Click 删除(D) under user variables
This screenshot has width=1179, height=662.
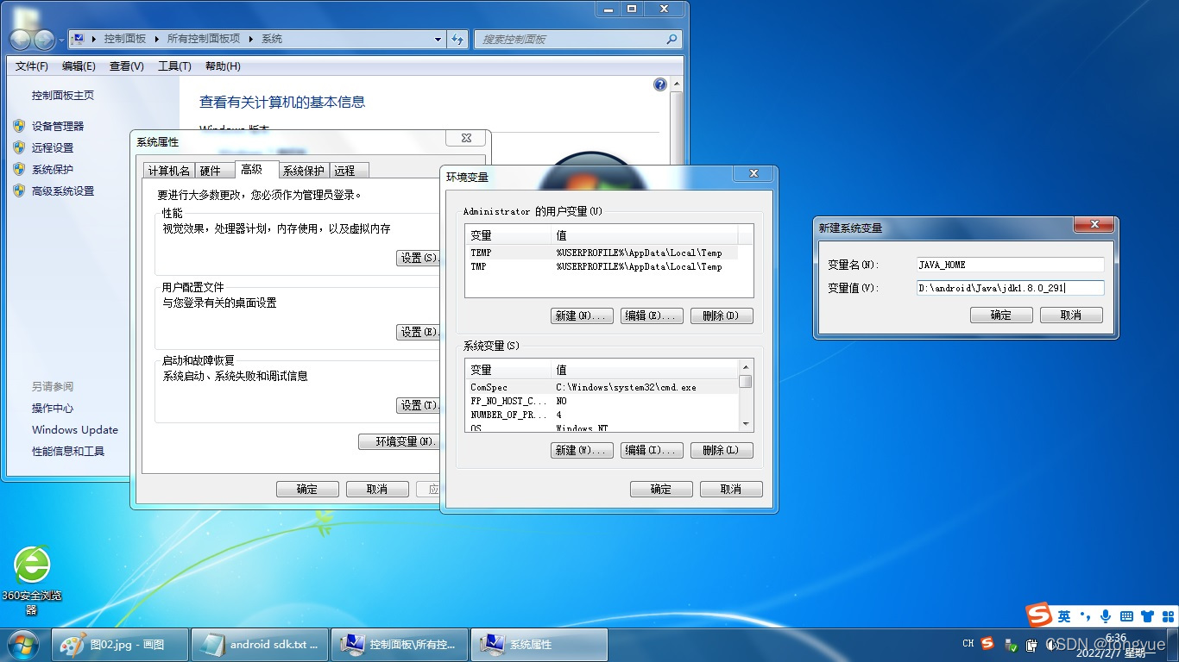pyautogui.click(x=722, y=315)
